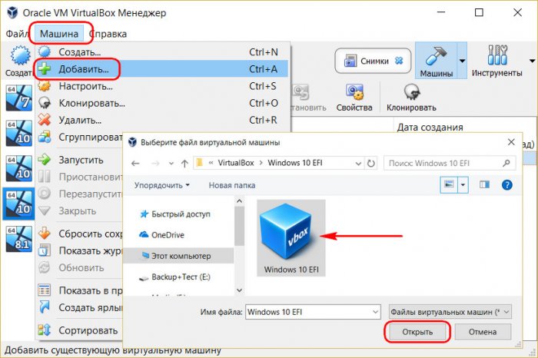Click the Инструменты toolbar button
The image size is (538, 358).
tap(496, 61)
